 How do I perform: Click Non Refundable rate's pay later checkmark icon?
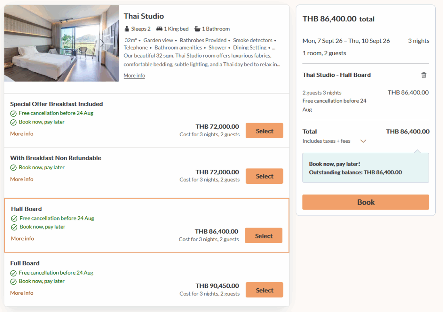tap(13, 168)
